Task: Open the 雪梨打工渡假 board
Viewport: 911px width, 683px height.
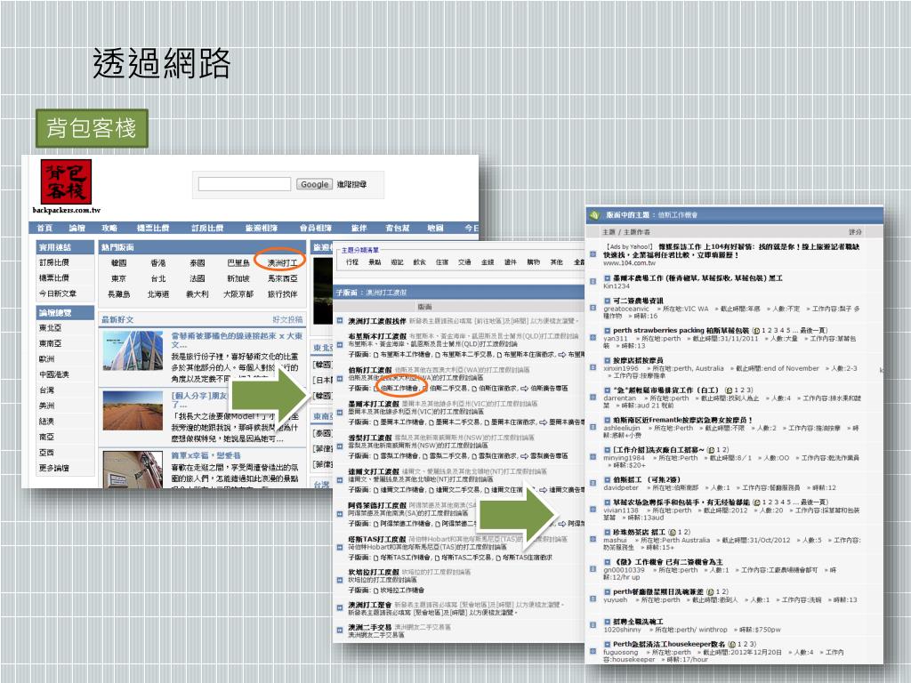Action: click(370, 438)
